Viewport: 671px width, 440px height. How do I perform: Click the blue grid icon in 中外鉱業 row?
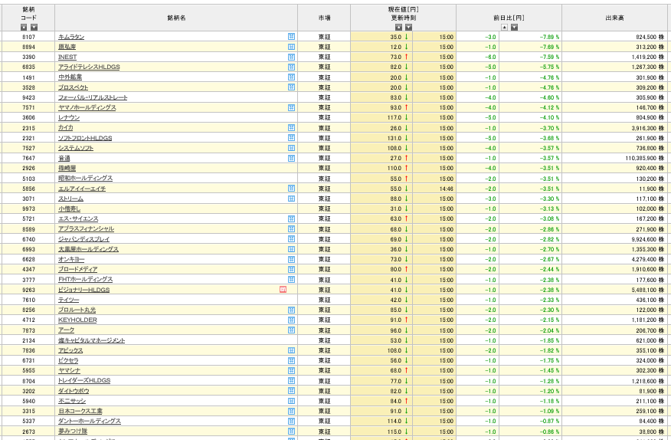(291, 77)
